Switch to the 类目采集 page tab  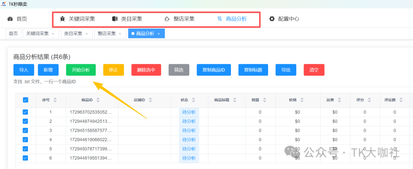(73, 33)
